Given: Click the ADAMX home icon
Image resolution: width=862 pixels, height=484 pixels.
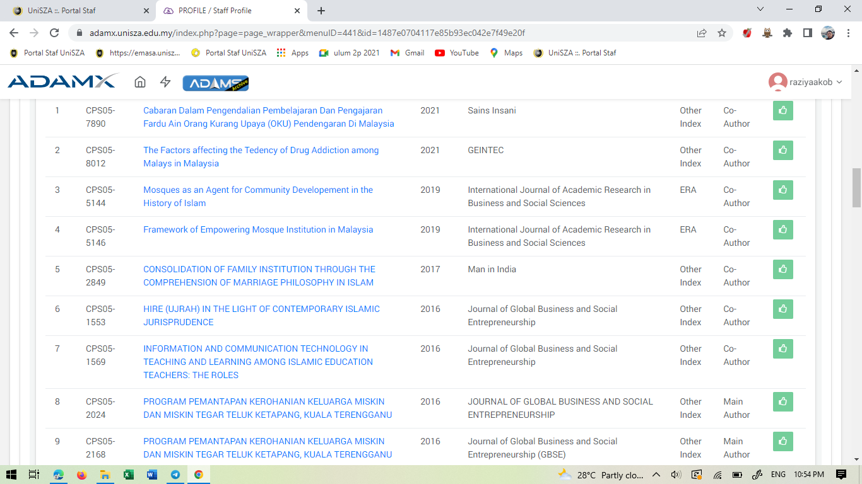Looking at the screenshot, I should pos(140,82).
